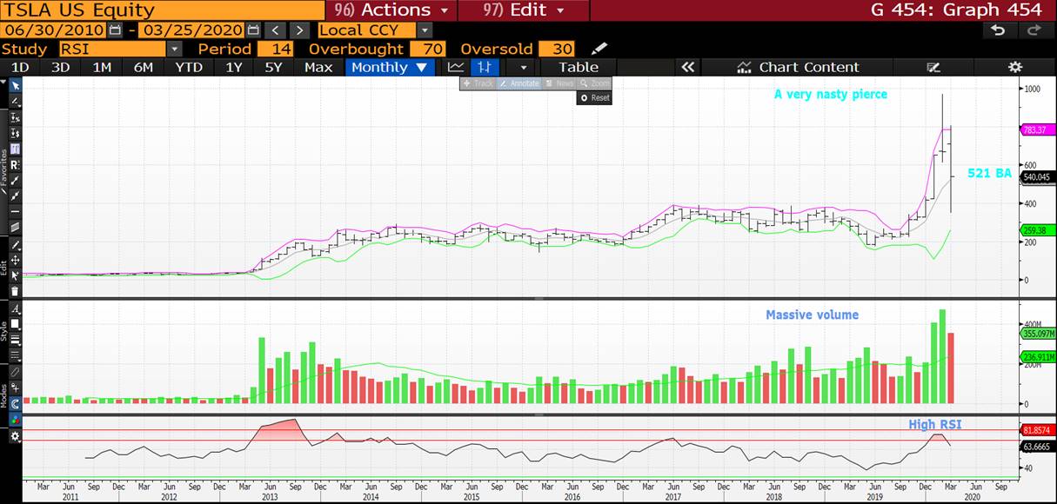Click the 'Massive volume' annotation text

[x=812, y=315]
